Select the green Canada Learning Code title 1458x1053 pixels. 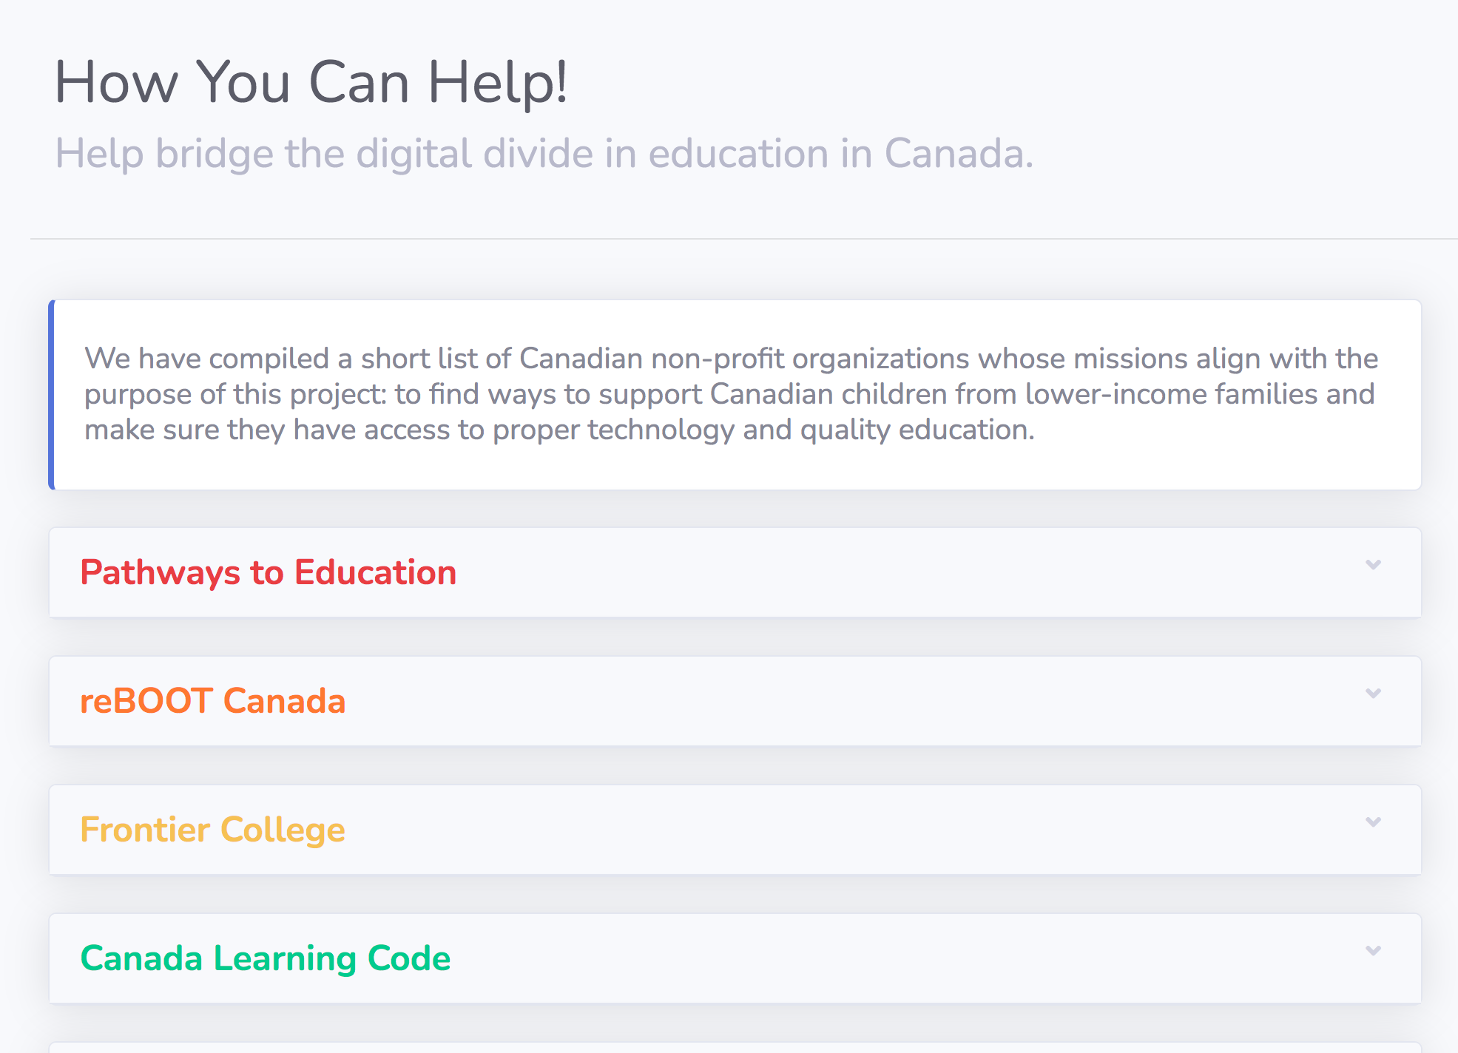[265, 958]
